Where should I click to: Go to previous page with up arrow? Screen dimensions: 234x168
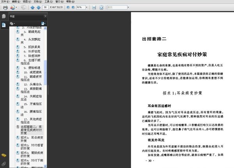(x=32, y=7)
